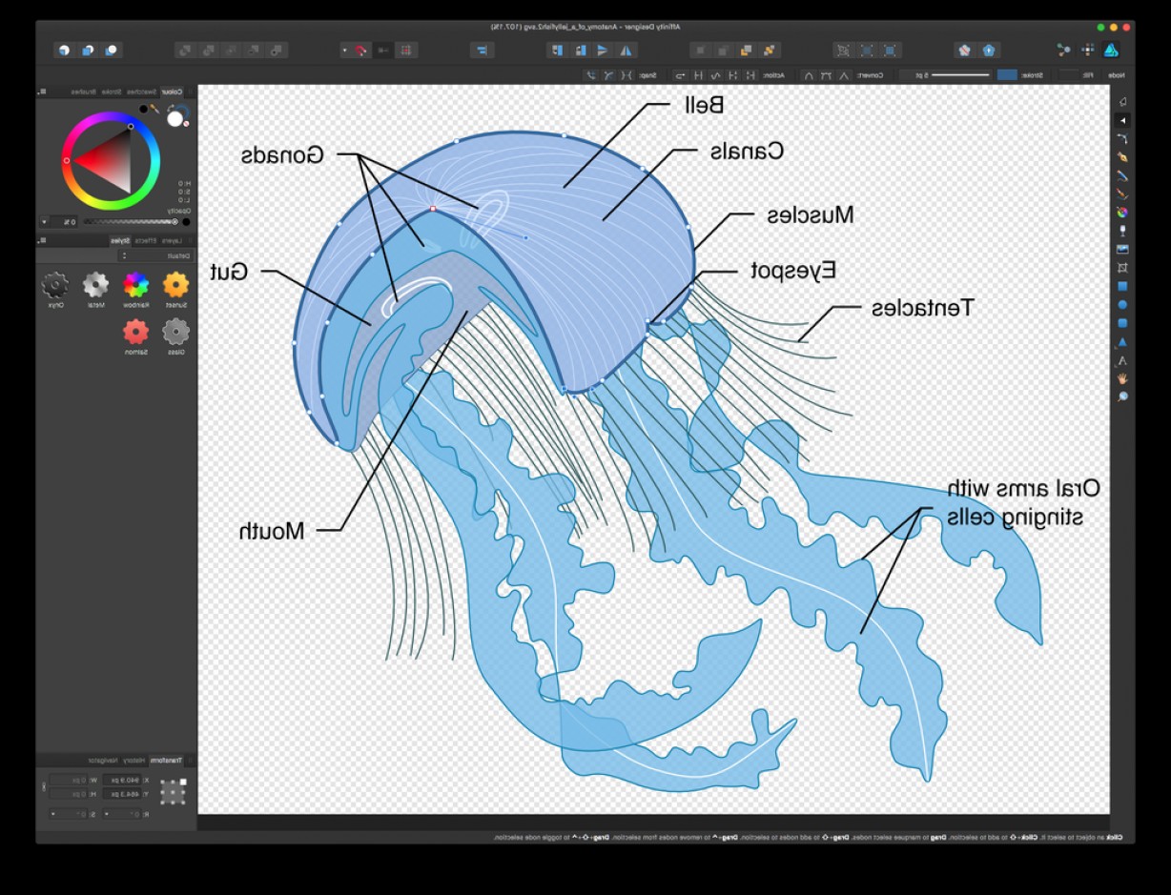Select the Transparency glass tool
This screenshot has height=895, width=1171.
click(x=1122, y=230)
